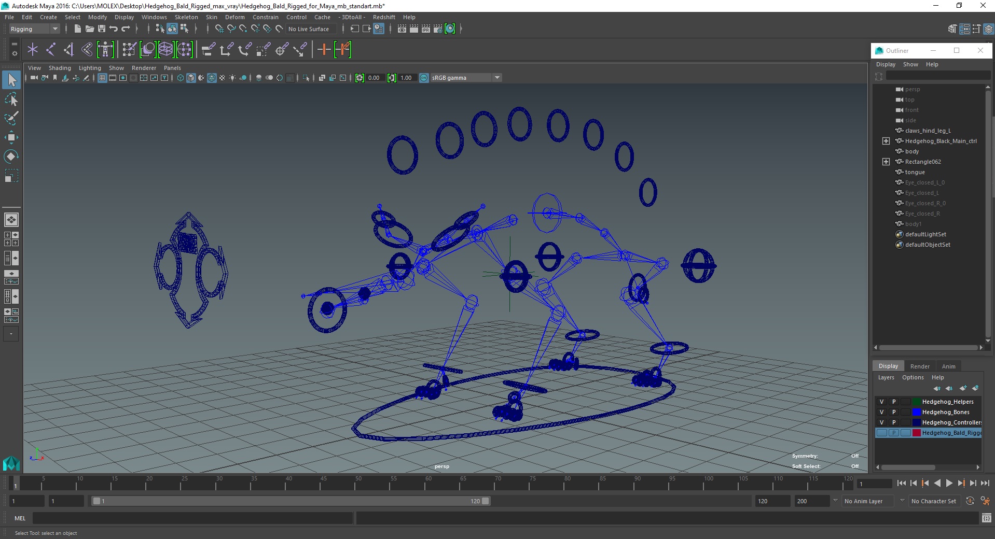Open the animation preferences running-man icon

(x=985, y=501)
